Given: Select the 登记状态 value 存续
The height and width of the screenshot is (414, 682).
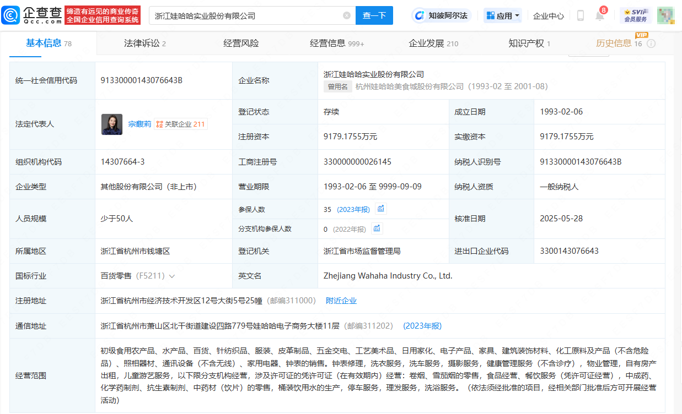Looking at the screenshot, I should point(331,112).
